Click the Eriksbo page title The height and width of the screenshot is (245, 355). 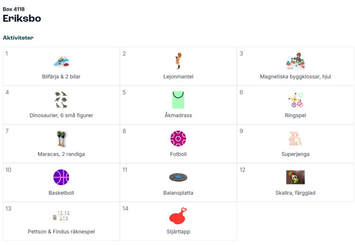[x=22, y=18]
